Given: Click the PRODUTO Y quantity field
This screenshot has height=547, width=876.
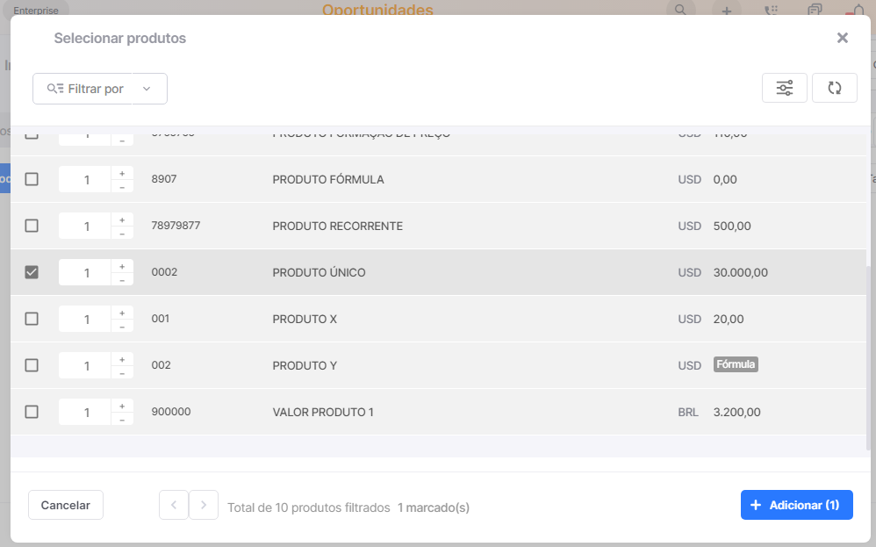Looking at the screenshot, I should pyautogui.click(x=86, y=366).
